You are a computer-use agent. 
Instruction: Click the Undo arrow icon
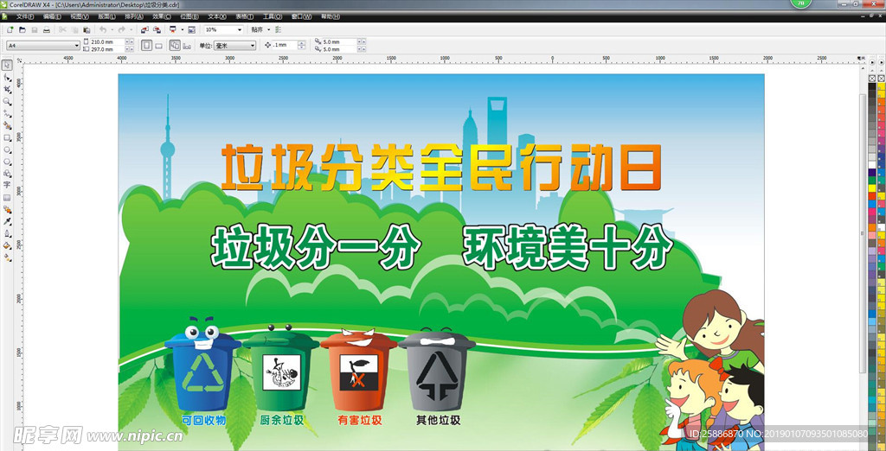point(103,29)
